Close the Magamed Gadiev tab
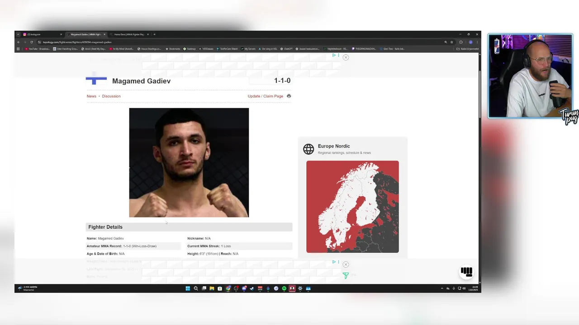This screenshot has width=579, height=325. tap(104, 34)
